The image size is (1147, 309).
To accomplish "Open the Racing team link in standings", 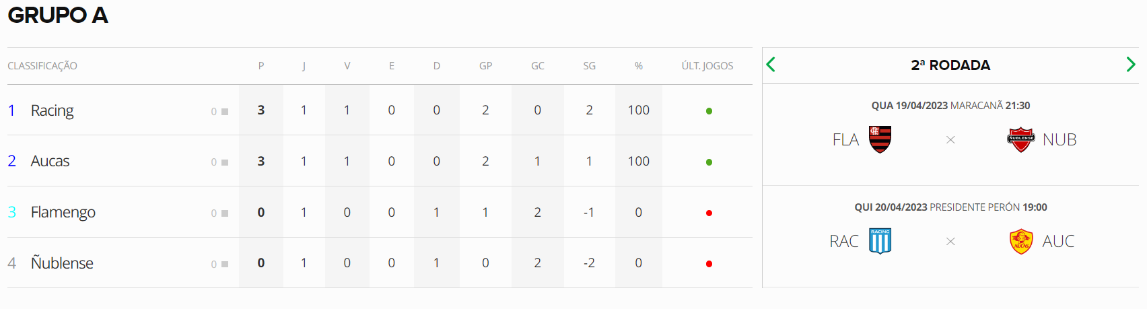I will [52, 110].
